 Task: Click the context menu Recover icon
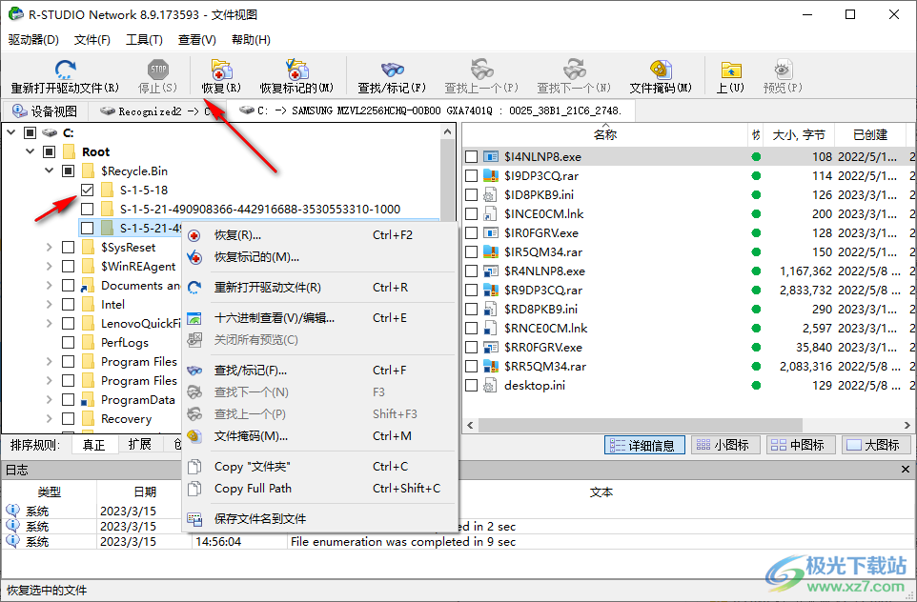(194, 235)
